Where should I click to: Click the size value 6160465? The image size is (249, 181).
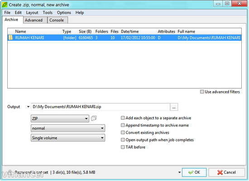[x=86, y=38]
